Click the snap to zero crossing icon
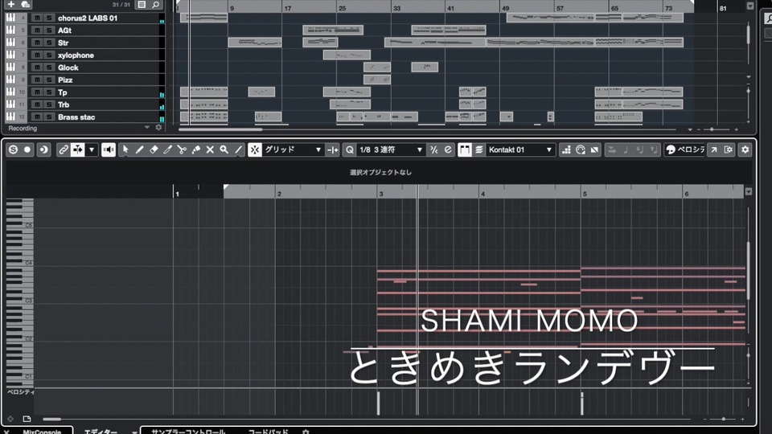This screenshot has height=434, width=772. click(333, 149)
